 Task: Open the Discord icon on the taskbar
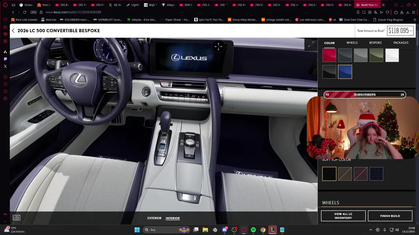(x=225, y=230)
